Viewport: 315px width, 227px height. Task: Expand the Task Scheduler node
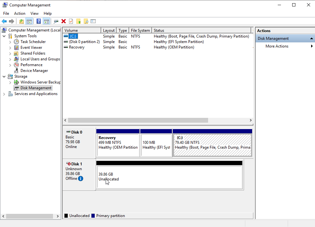click(10, 42)
